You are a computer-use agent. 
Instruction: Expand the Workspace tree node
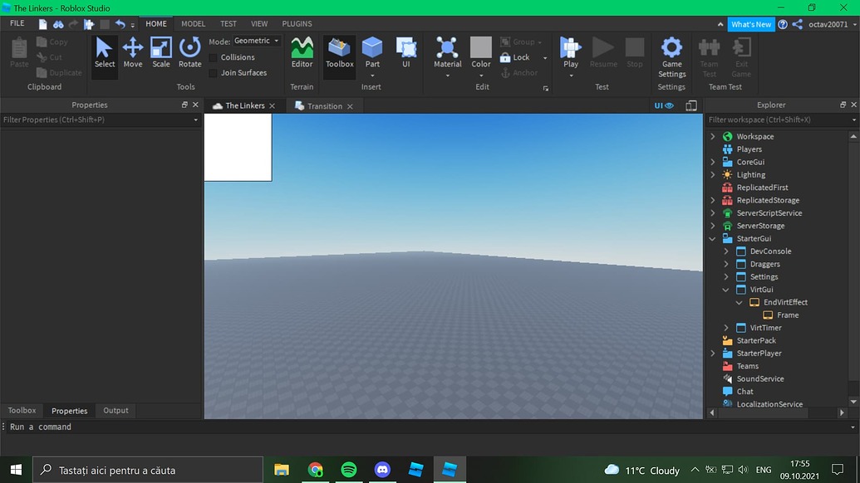pos(712,136)
